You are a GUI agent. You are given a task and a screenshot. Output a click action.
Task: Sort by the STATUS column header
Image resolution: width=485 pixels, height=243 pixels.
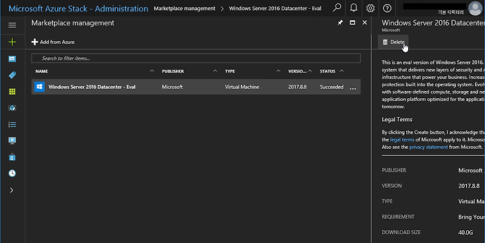pyautogui.click(x=327, y=71)
